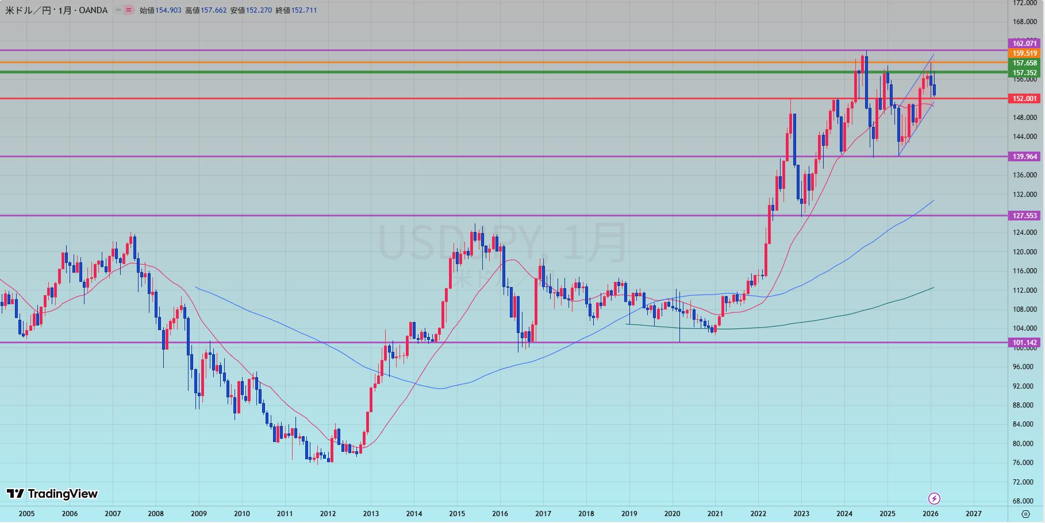Click 2020 on the time axis
Image resolution: width=1045 pixels, height=523 pixels.
(x=672, y=514)
